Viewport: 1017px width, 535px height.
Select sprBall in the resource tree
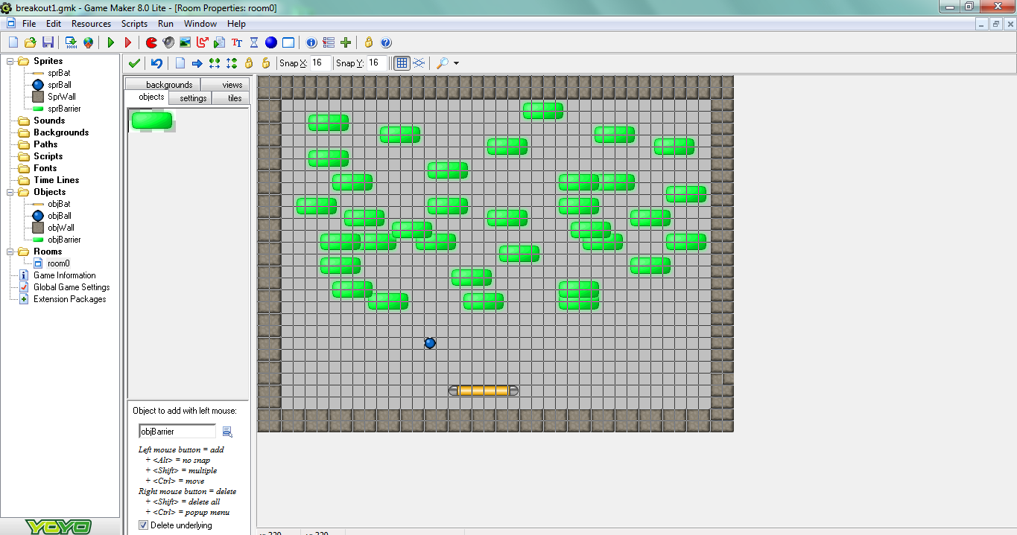click(60, 85)
